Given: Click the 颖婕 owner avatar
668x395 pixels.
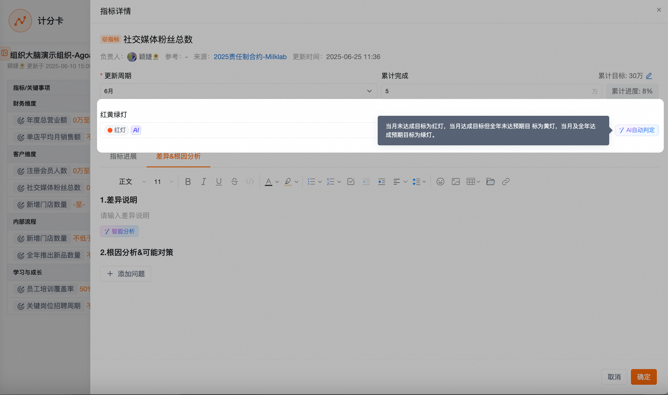Looking at the screenshot, I should pos(132,57).
